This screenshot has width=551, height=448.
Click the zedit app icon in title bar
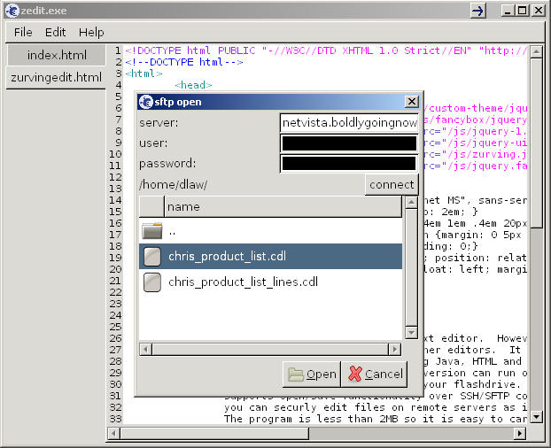pyautogui.click(x=12, y=11)
